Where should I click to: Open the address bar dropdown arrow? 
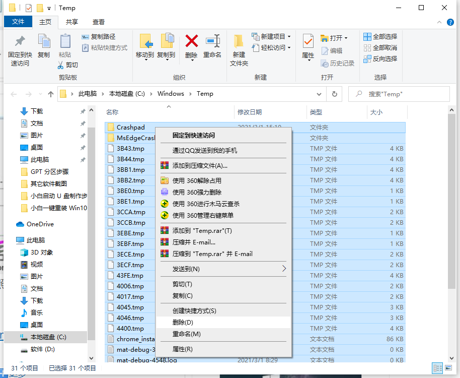click(x=318, y=93)
